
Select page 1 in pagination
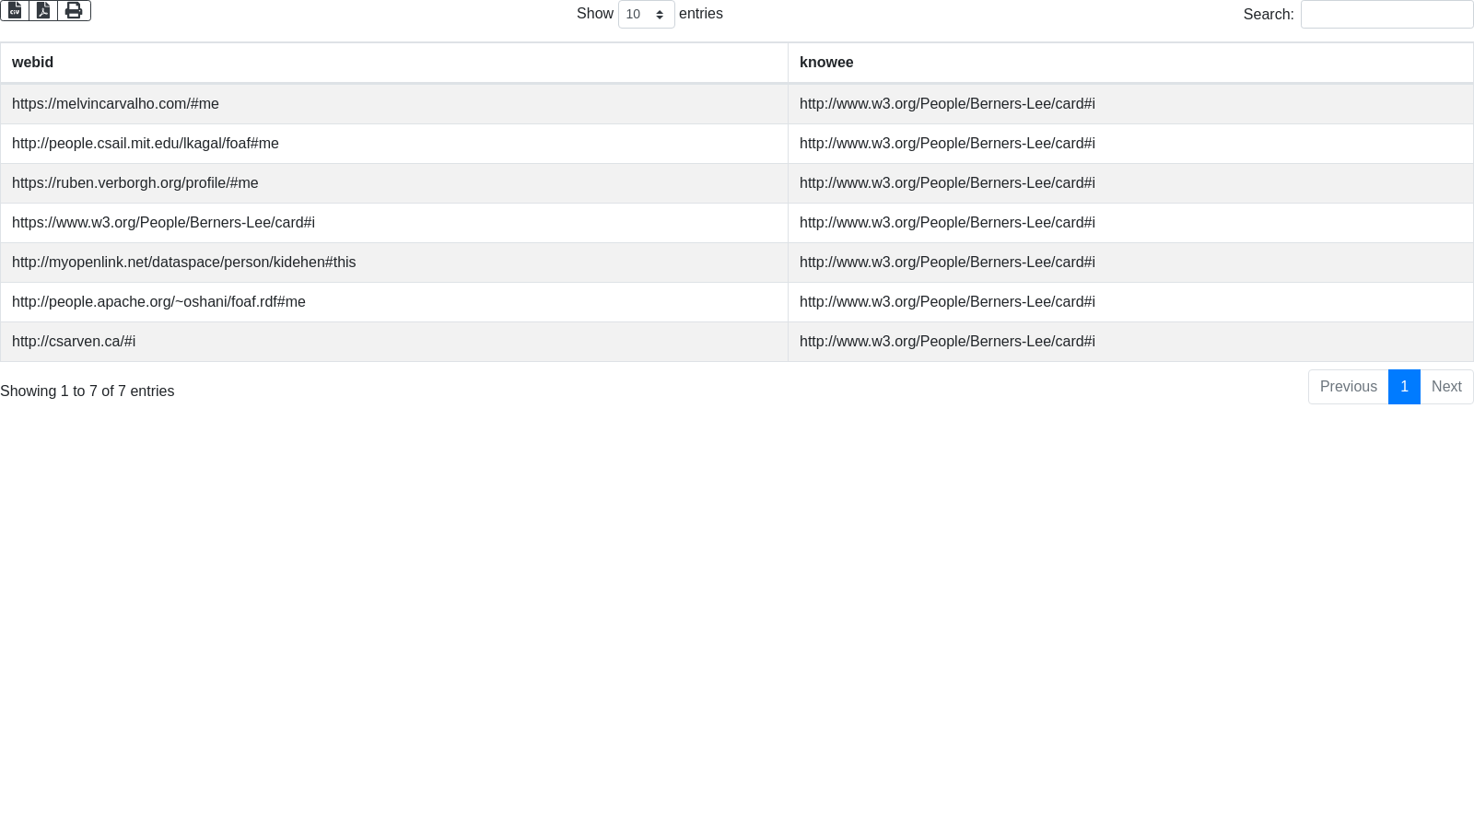[1404, 387]
